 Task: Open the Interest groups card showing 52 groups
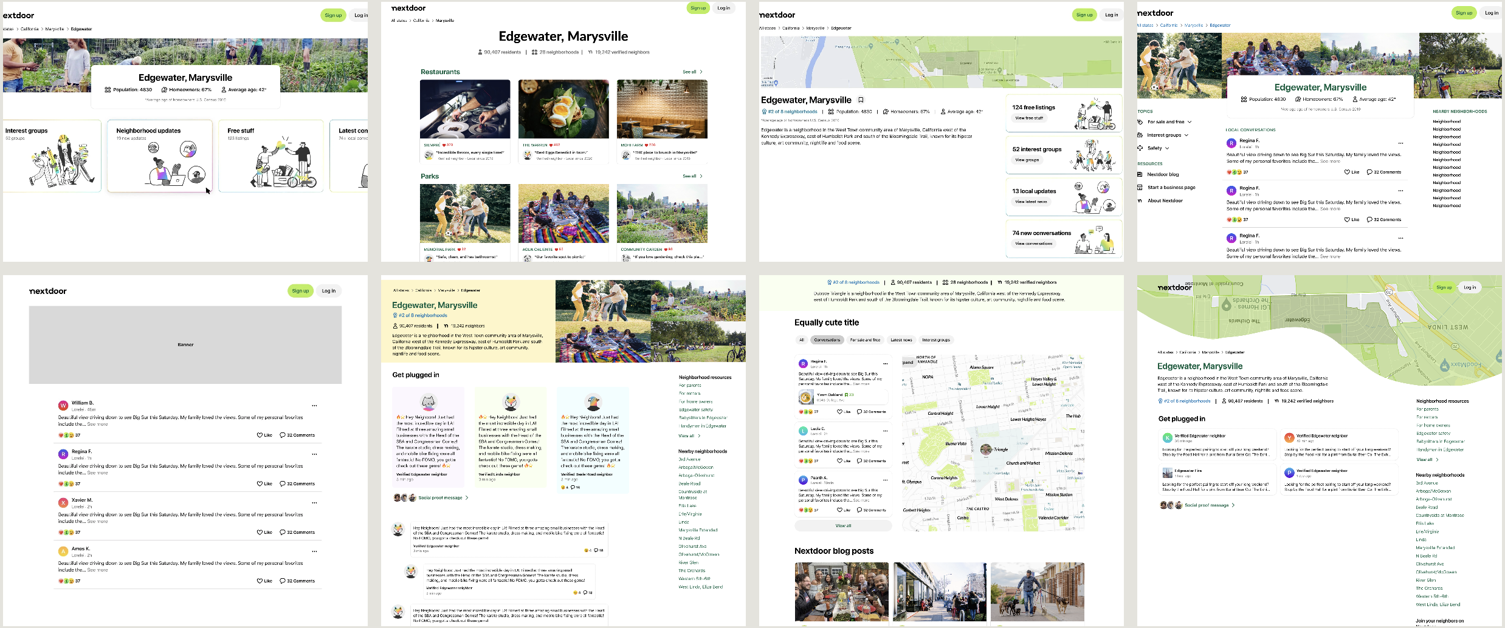click(52, 156)
